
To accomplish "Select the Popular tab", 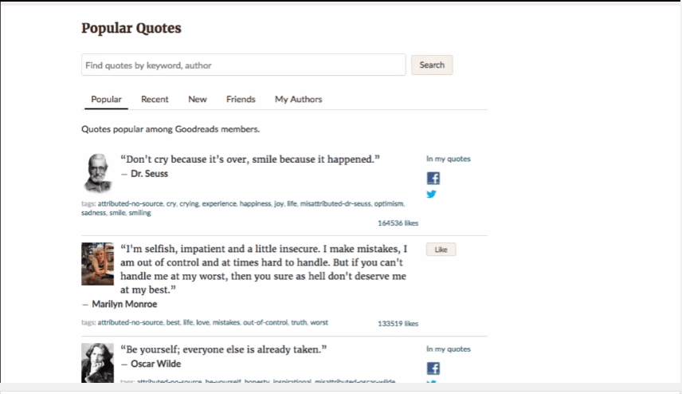I will pyautogui.click(x=106, y=100).
